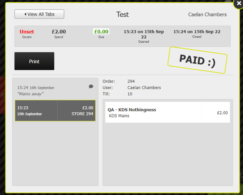Click the £2.00 price on item row
The width and height of the screenshot is (243, 195).
[223, 113]
